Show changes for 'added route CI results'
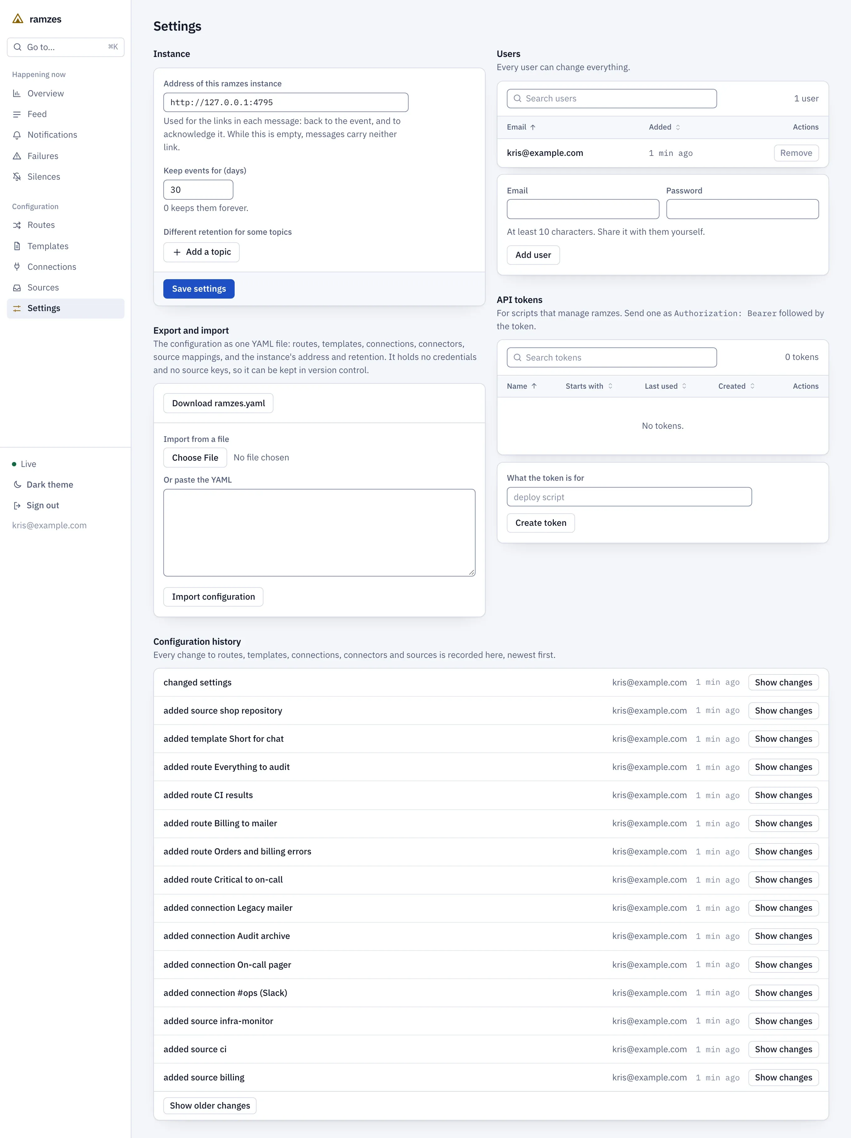 point(784,795)
